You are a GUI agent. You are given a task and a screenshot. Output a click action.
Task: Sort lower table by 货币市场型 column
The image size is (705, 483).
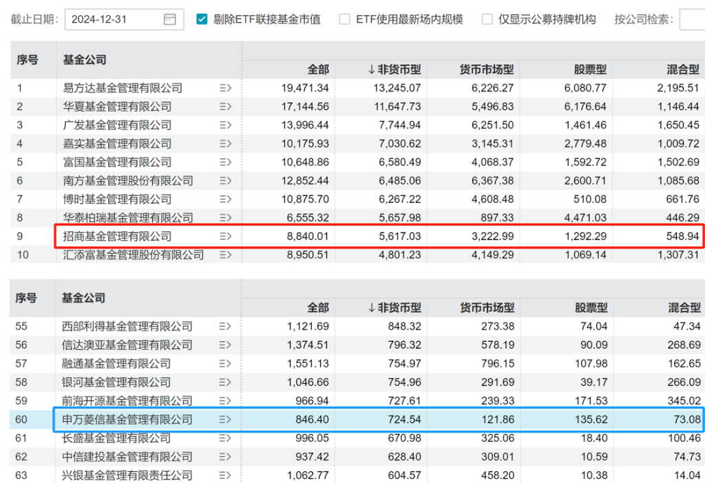pos(487,308)
